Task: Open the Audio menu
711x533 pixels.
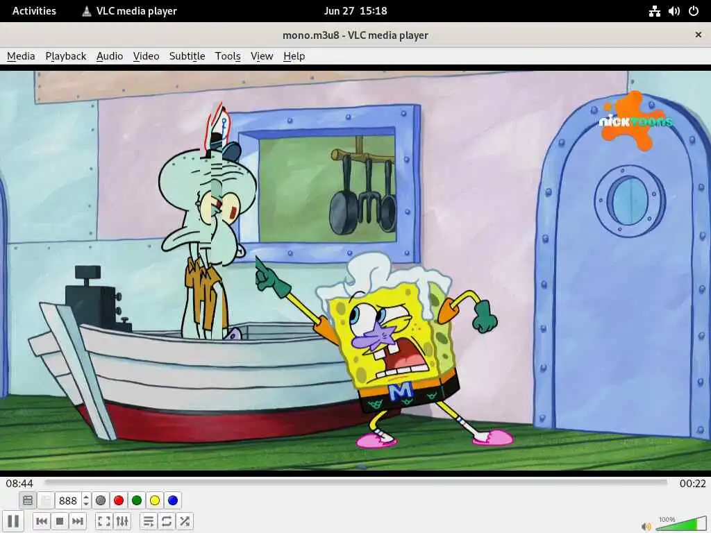Action: click(x=110, y=56)
